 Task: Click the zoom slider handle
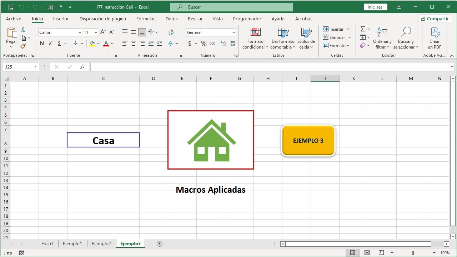(x=413, y=253)
